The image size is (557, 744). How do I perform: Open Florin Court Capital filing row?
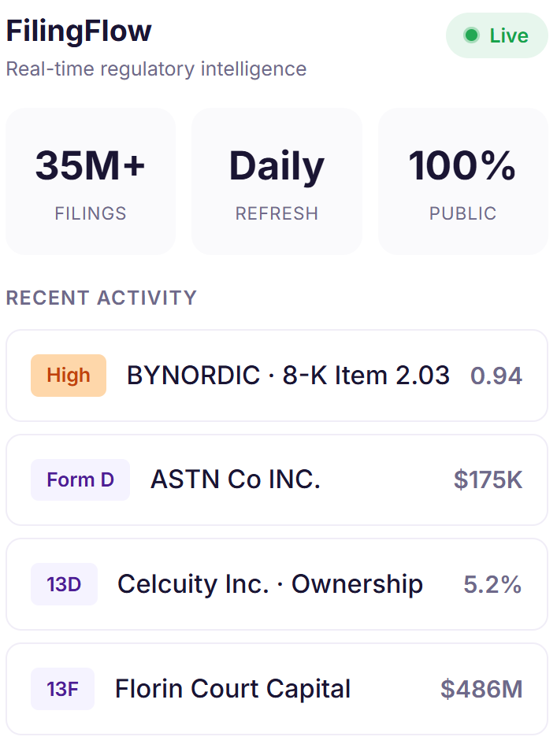277,689
